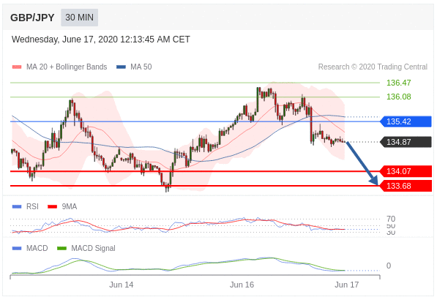Click the Research © 2020 Trading Central text
Screen dimensions: 437x297
click(x=373, y=67)
